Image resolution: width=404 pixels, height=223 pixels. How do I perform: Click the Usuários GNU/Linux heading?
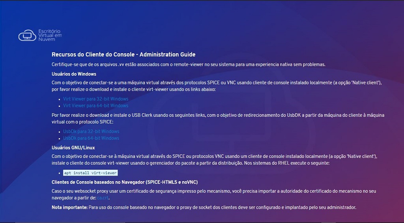point(73,148)
